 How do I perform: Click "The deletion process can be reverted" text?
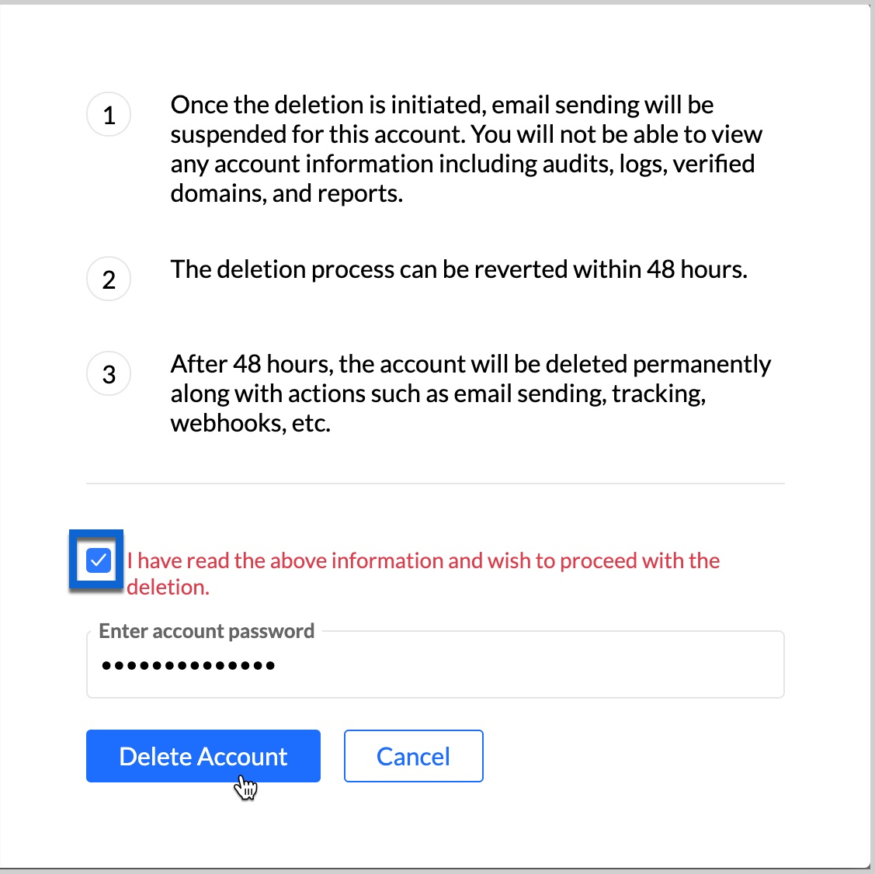coord(459,269)
